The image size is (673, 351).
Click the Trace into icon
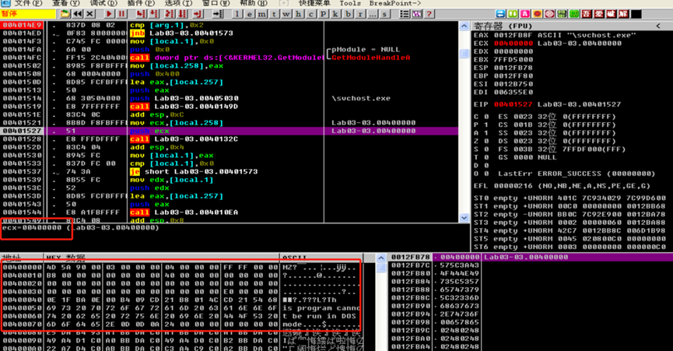170,14
